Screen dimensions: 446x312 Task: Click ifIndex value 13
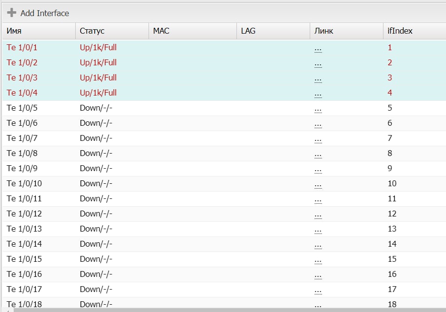[392, 229]
